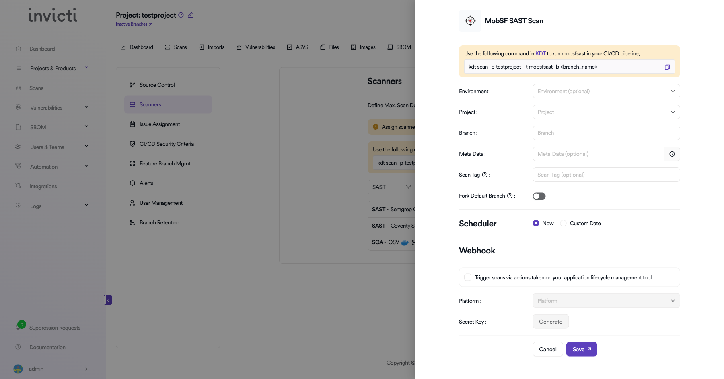This screenshot has height=379, width=724.
Task: Click the edit project name pencil icon
Action: [191, 15]
